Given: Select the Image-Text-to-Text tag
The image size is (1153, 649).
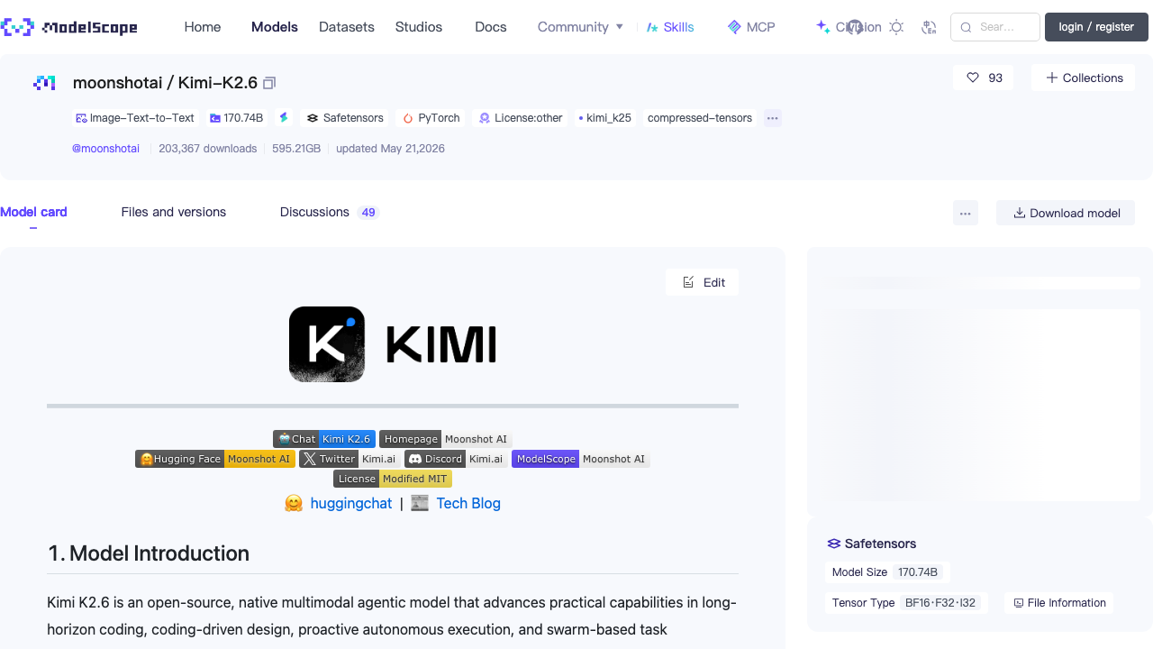Looking at the screenshot, I should (135, 118).
